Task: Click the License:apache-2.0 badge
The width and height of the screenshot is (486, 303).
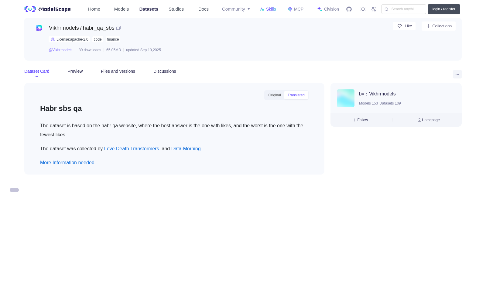Action: pyautogui.click(x=69, y=39)
